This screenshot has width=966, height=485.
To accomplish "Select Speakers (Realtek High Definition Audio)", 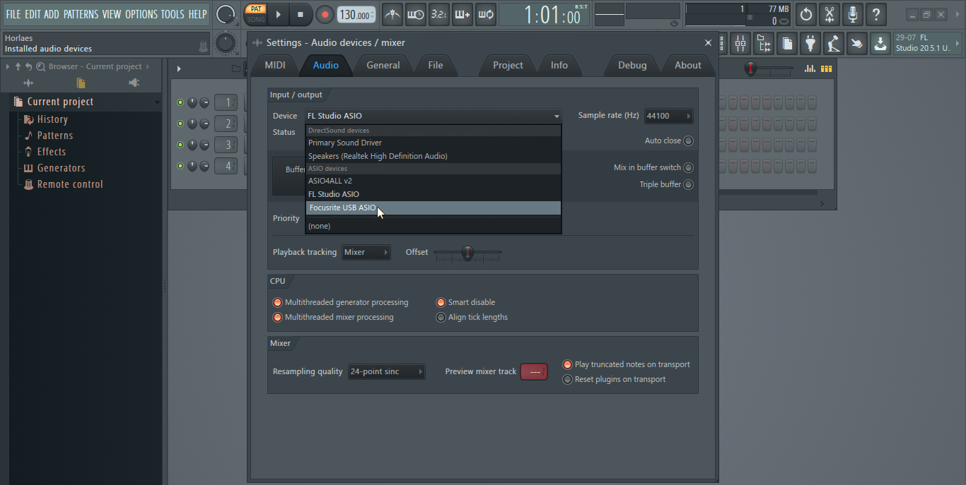I will (x=433, y=156).
